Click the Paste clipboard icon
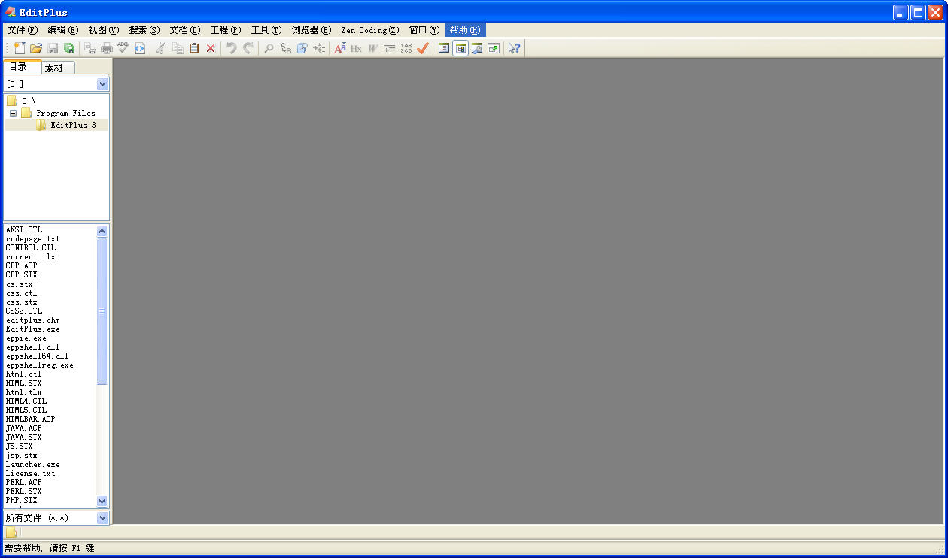The width and height of the screenshot is (948, 558). [194, 48]
